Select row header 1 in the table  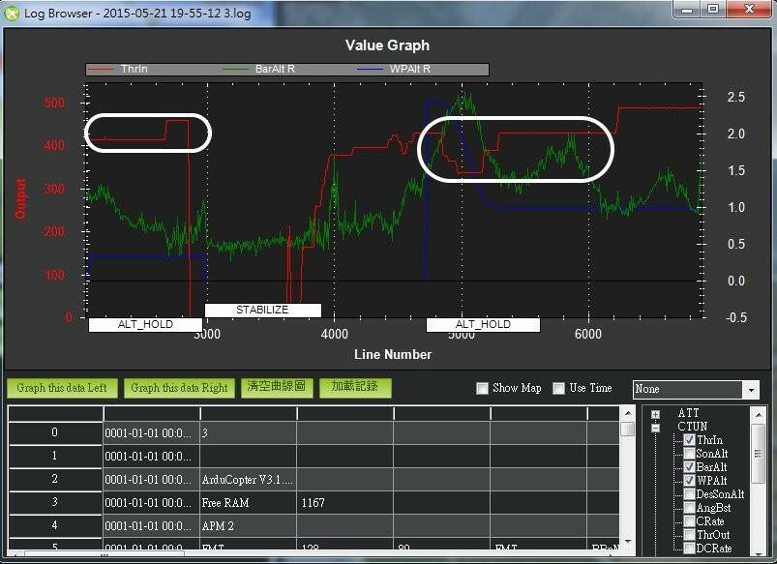pyautogui.click(x=55, y=456)
